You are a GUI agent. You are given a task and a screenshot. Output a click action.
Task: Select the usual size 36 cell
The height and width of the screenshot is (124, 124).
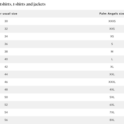[6, 44]
